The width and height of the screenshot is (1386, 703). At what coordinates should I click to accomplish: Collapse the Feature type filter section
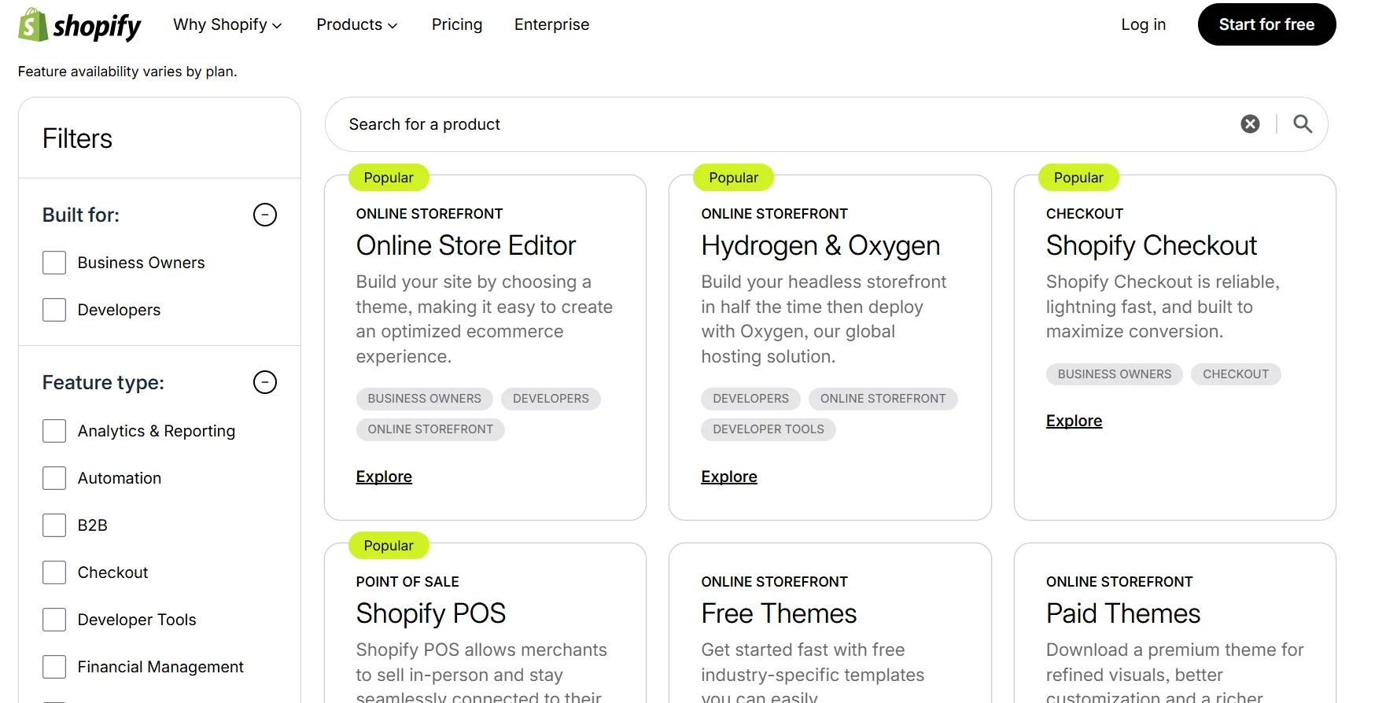(x=265, y=382)
